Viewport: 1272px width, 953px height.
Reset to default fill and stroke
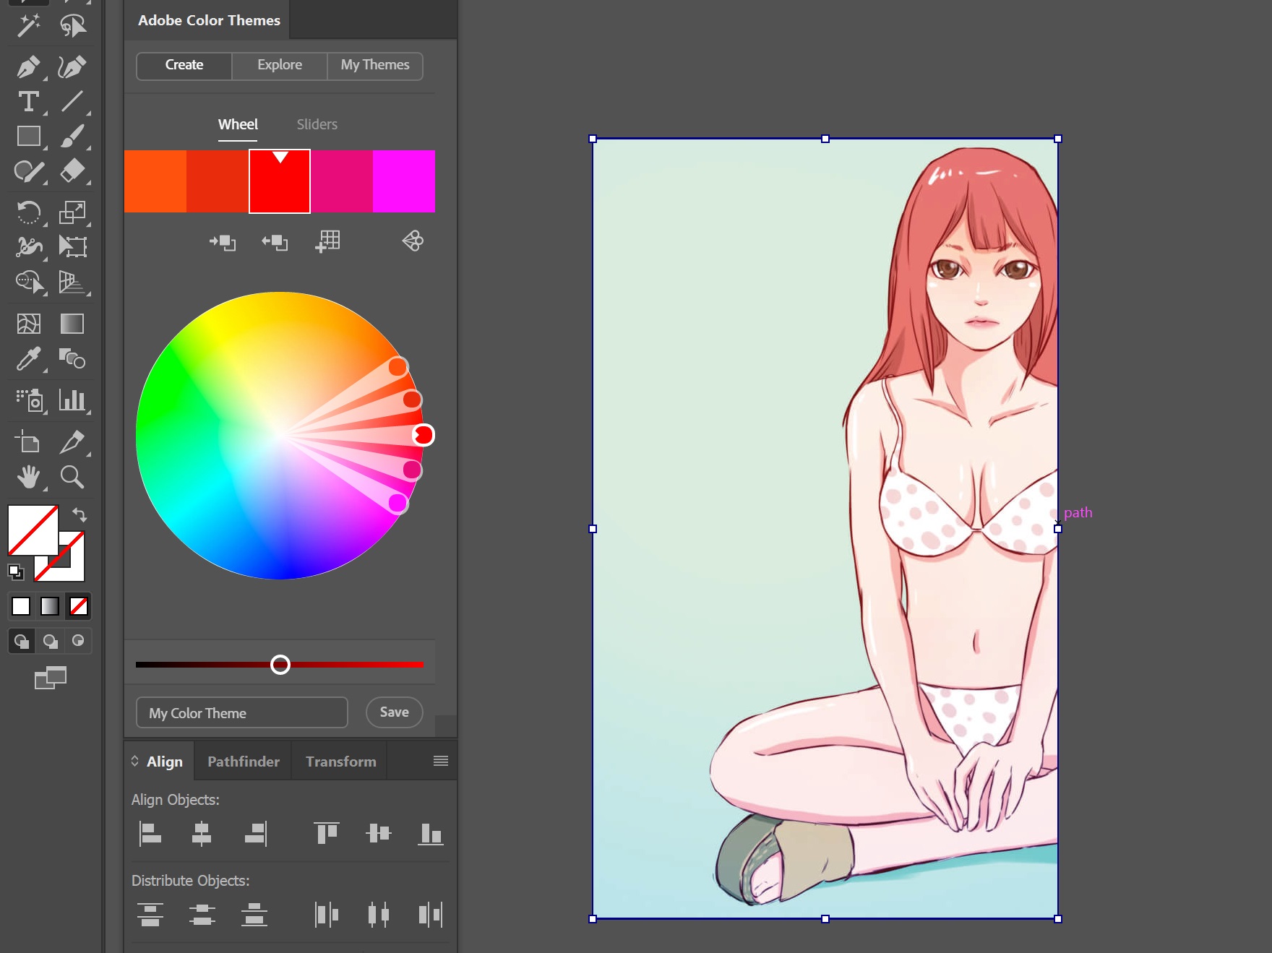15,572
